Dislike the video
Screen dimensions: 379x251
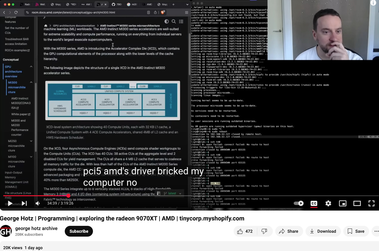[264, 231]
